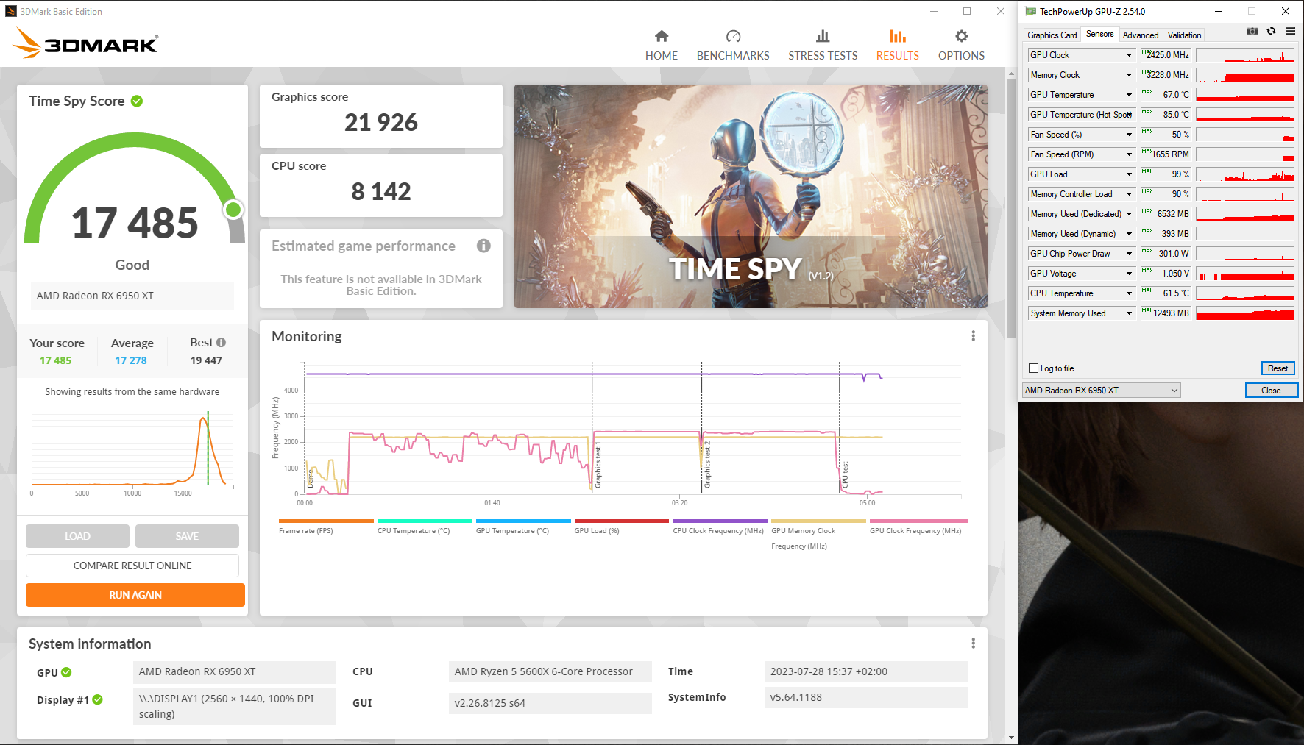Go to the STRESS TESTS label
The image size is (1304, 745).
[x=823, y=56]
